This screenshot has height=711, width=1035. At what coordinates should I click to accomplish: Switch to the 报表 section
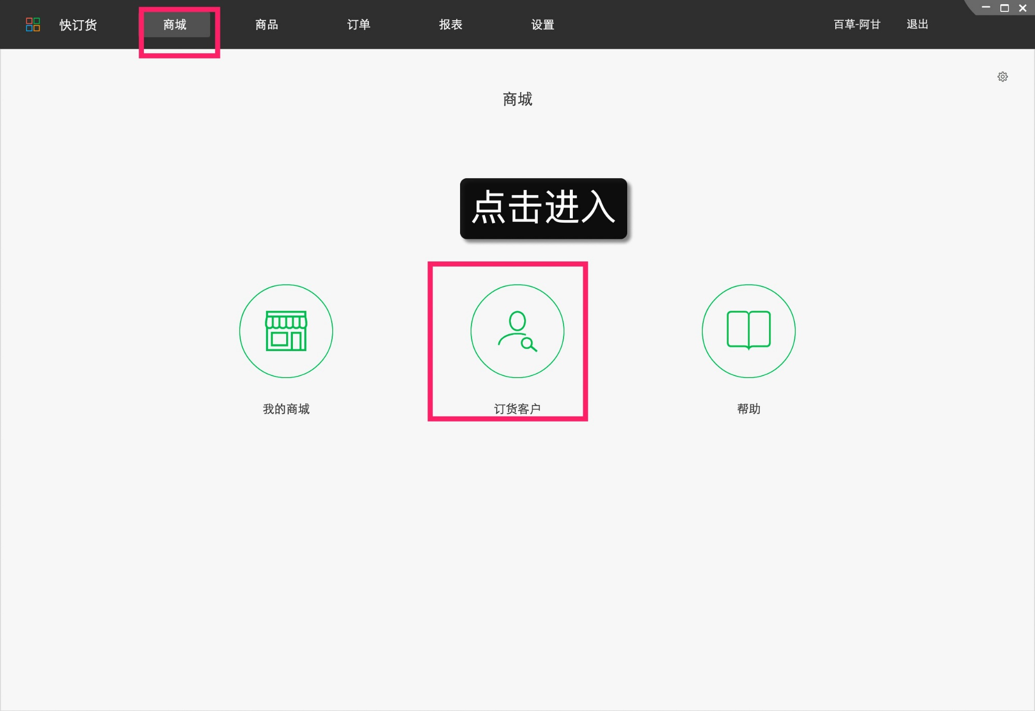(450, 24)
